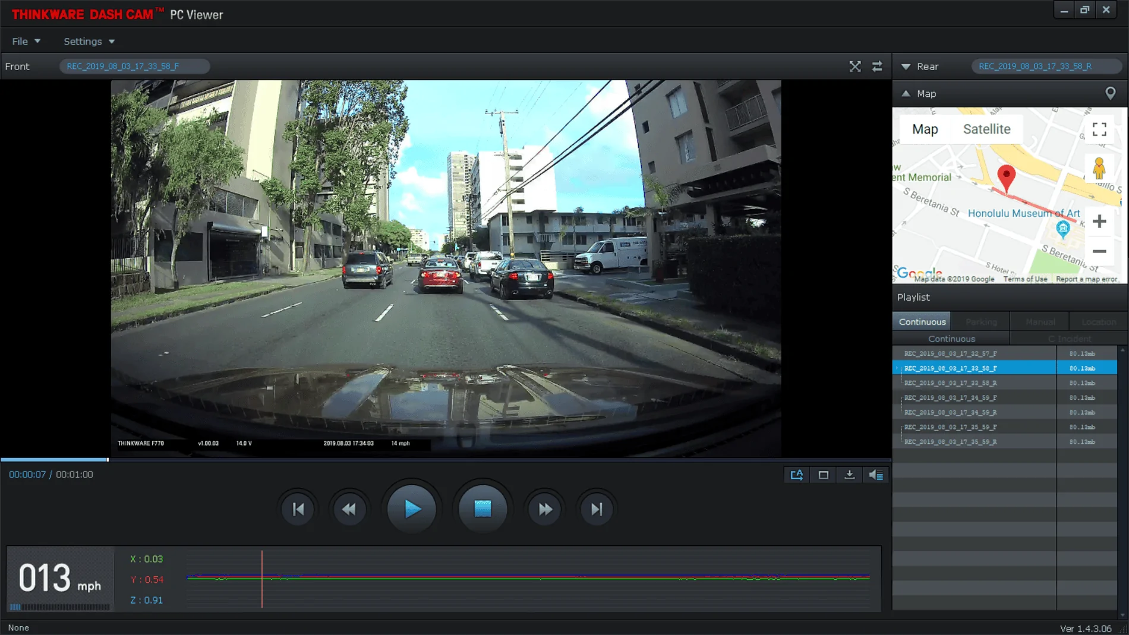Image resolution: width=1129 pixels, height=635 pixels.
Task: Stop the video playback
Action: (482, 509)
